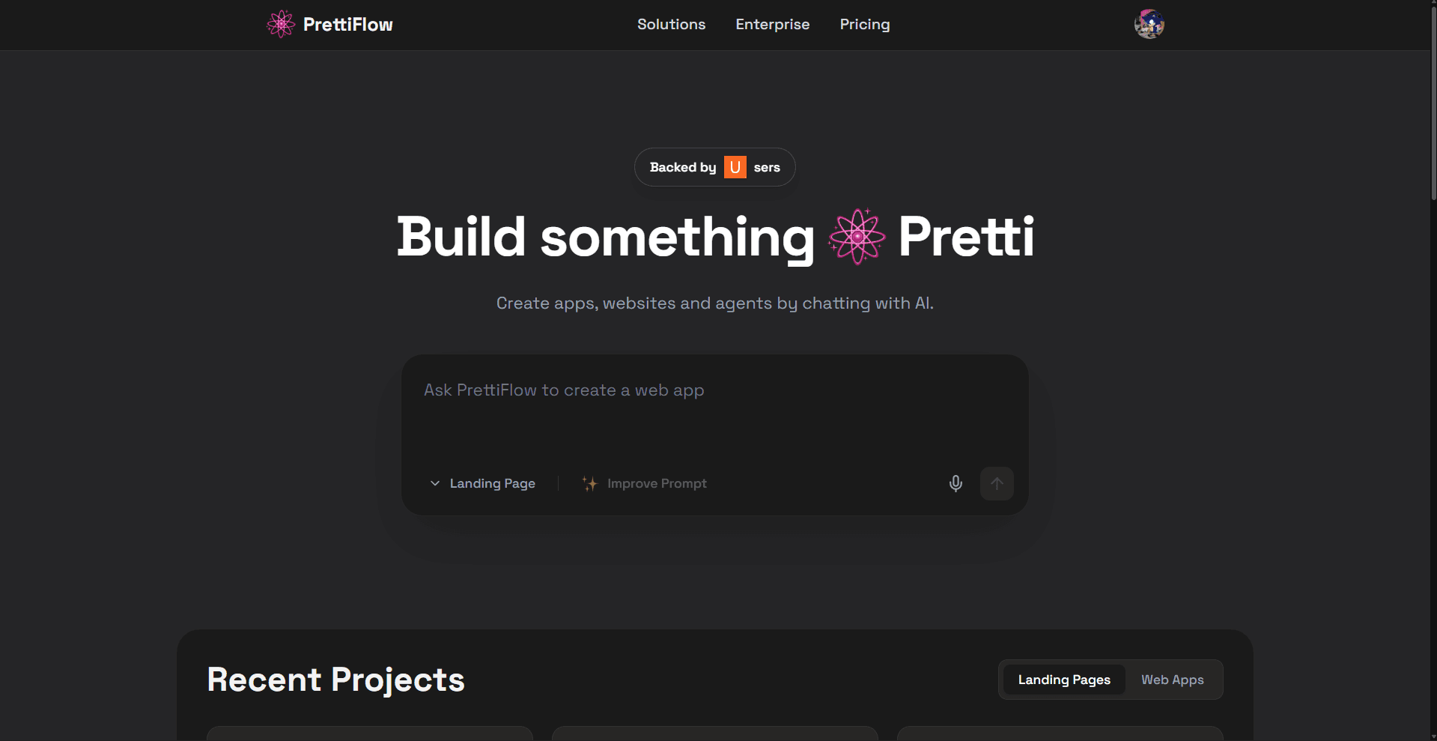Image resolution: width=1437 pixels, height=741 pixels.
Task: Open the user profile avatar
Action: (x=1149, y=24)
